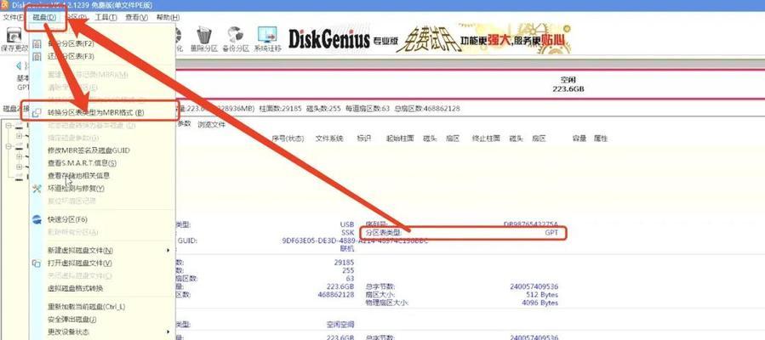Click the blue globe icon beside 快速分区
The height and width of the screenshot is (340, 765).
click(x=37, y=219)
